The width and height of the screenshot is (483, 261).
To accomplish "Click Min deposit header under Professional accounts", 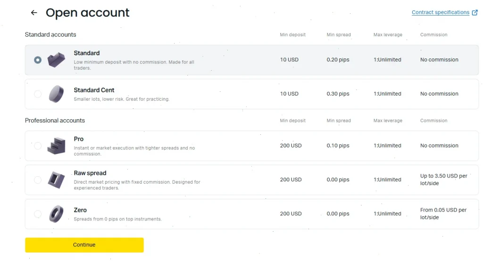I will [292, 121].
